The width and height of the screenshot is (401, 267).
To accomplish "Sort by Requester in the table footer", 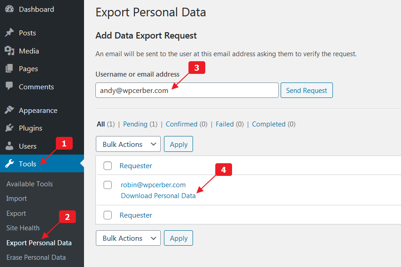I will pos(136,215).
